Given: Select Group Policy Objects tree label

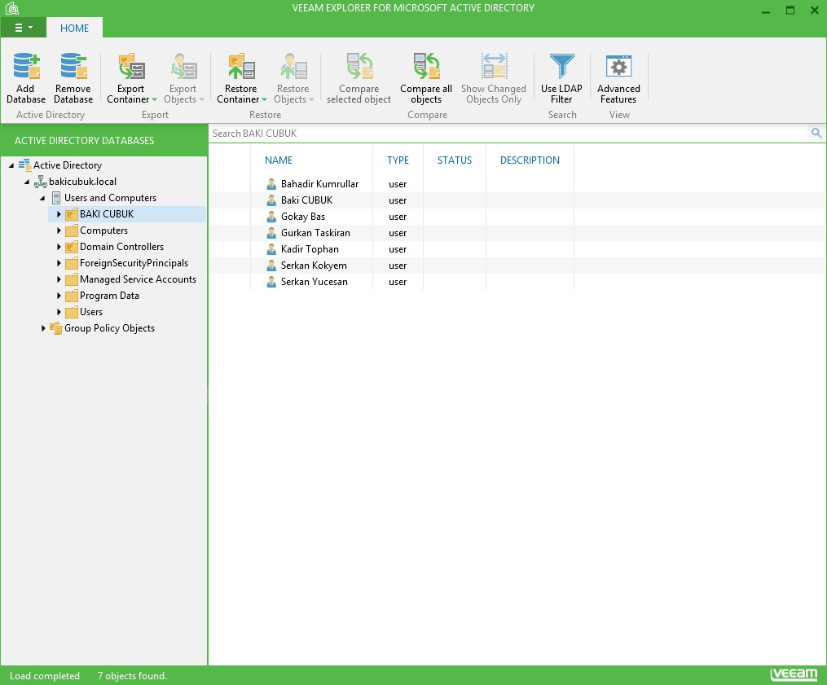Looking at the screenshot, I should pos(110,328).
